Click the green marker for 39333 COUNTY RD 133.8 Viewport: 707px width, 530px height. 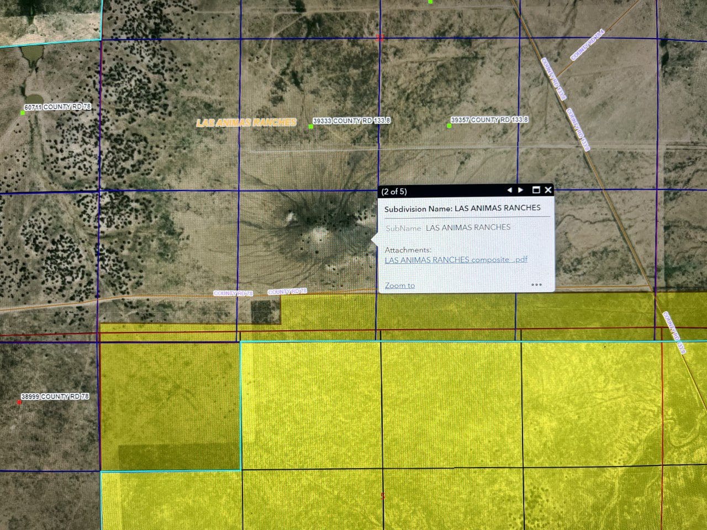pos(310,126)
